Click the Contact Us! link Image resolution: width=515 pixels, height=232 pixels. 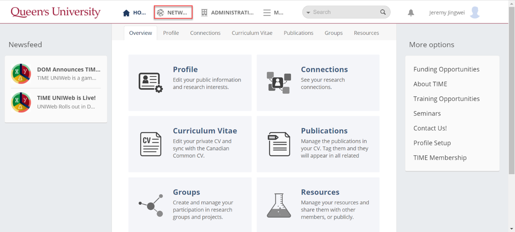[430, 128]
